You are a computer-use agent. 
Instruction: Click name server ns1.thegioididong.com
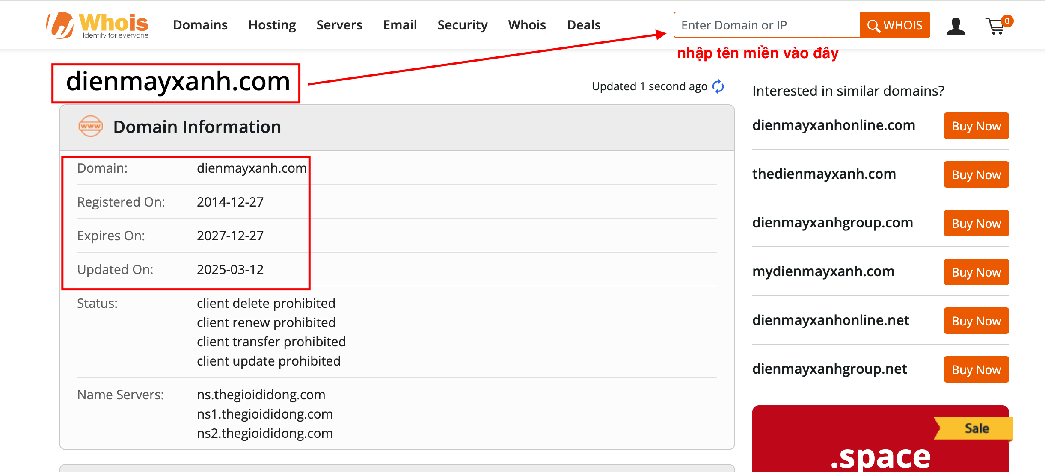click(265, 414)
